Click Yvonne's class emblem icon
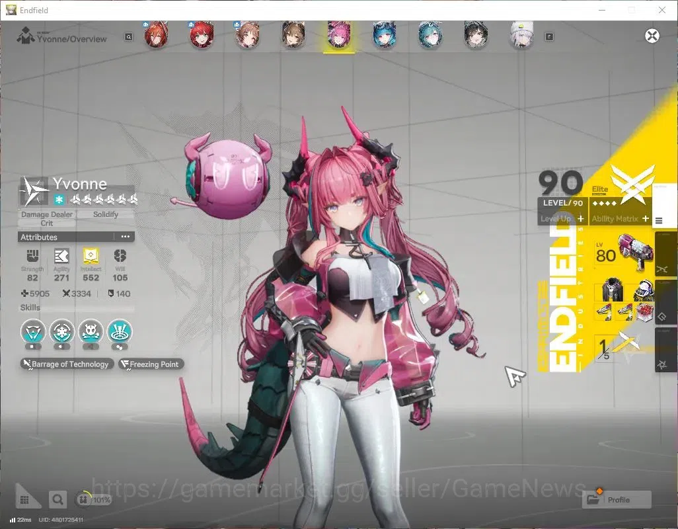The width and height of the screenshot is (678, 529). point(34,191)
